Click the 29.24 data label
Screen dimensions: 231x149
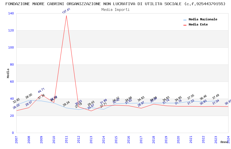pos(66,104)
